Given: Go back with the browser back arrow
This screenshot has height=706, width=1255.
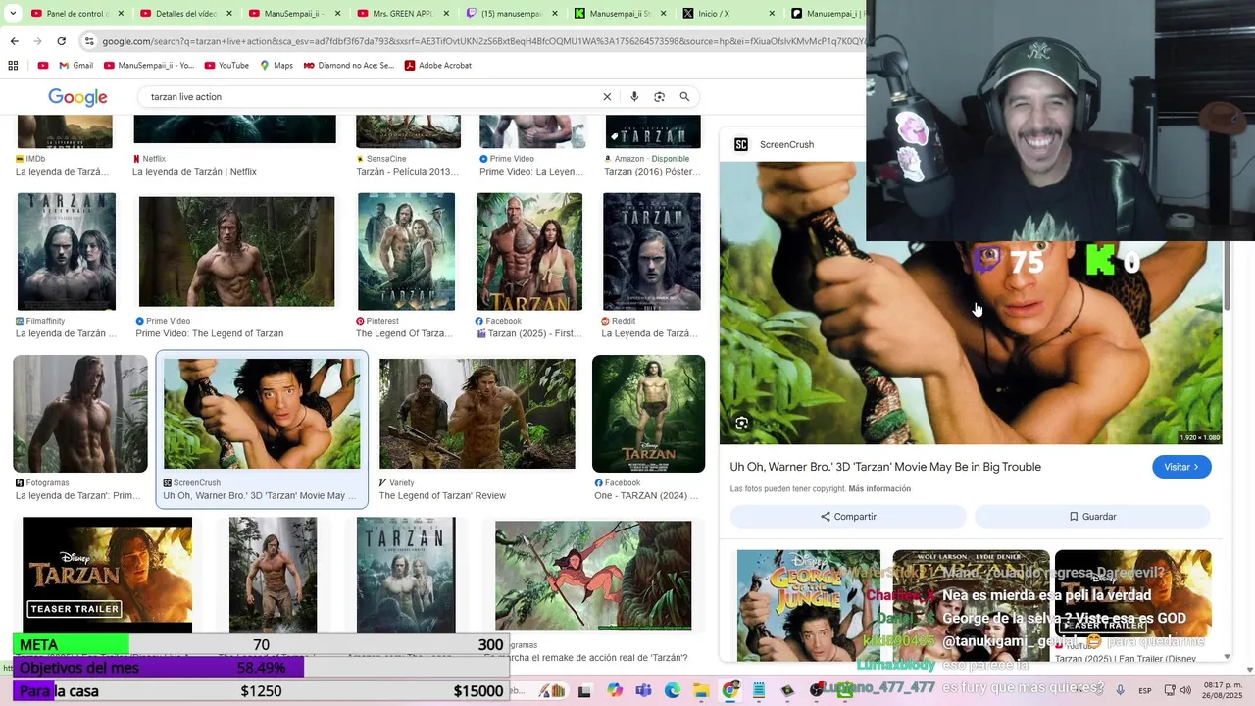Looking at the screenshot, I should tap(14, 41).
